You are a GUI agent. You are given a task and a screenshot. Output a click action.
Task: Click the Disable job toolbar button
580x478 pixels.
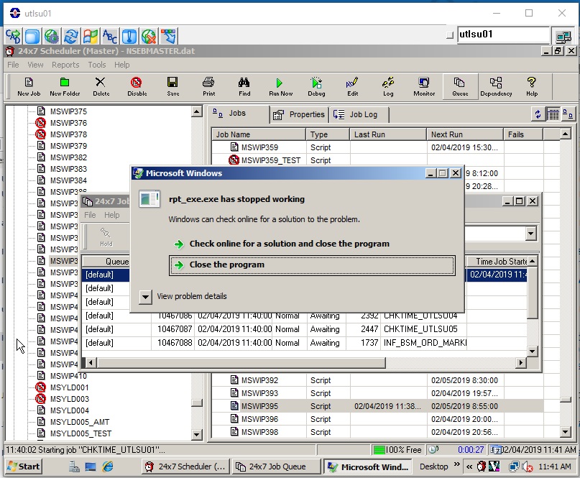point(137,87)
